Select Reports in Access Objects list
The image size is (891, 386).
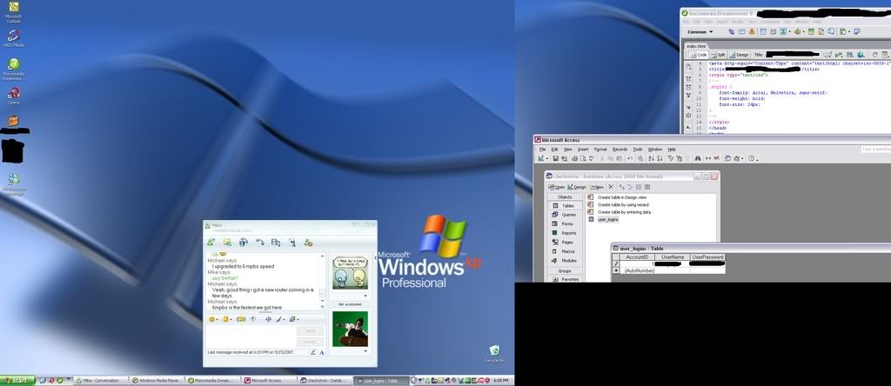point(564,233)
